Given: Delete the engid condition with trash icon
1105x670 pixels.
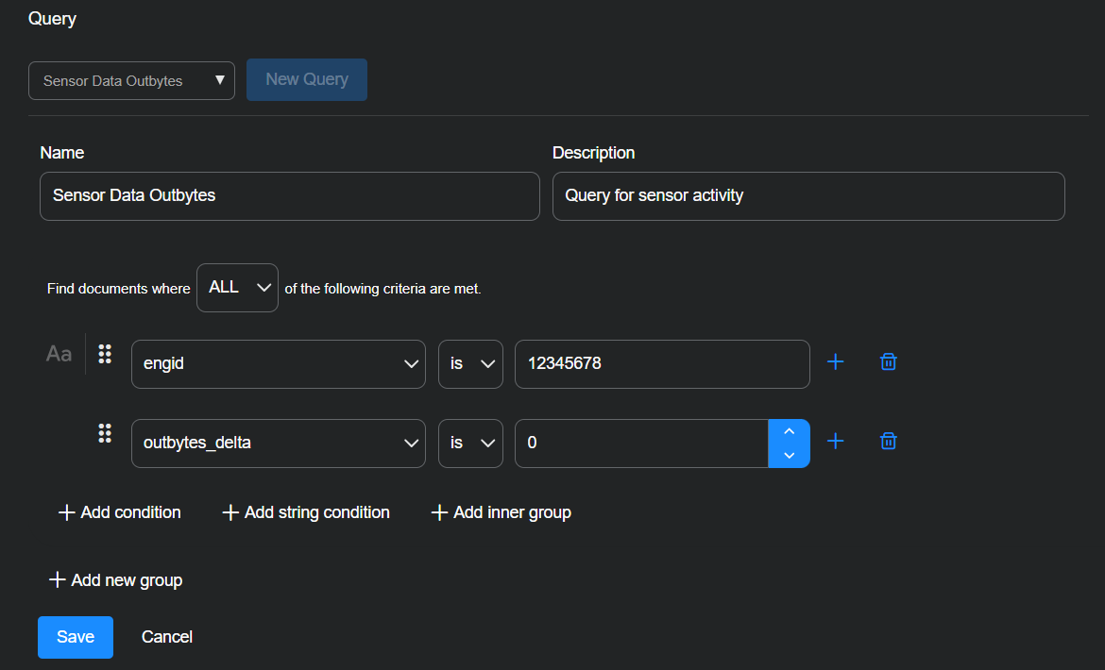Looking at the screenshot, I should pos(888,362).
